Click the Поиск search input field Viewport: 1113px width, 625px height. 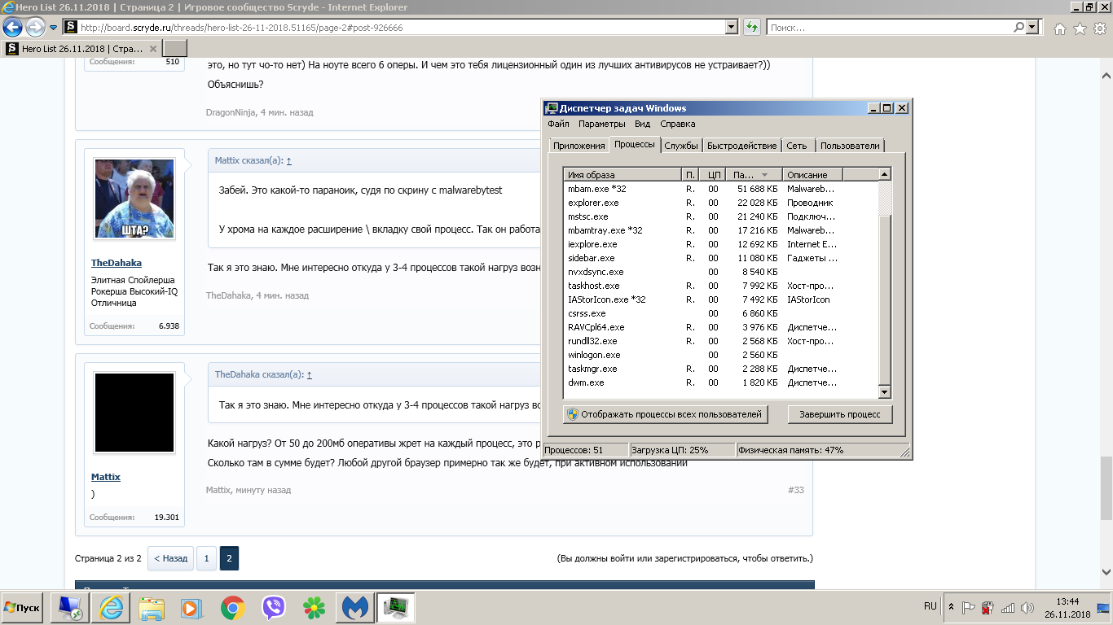click(x=888, y=27)
